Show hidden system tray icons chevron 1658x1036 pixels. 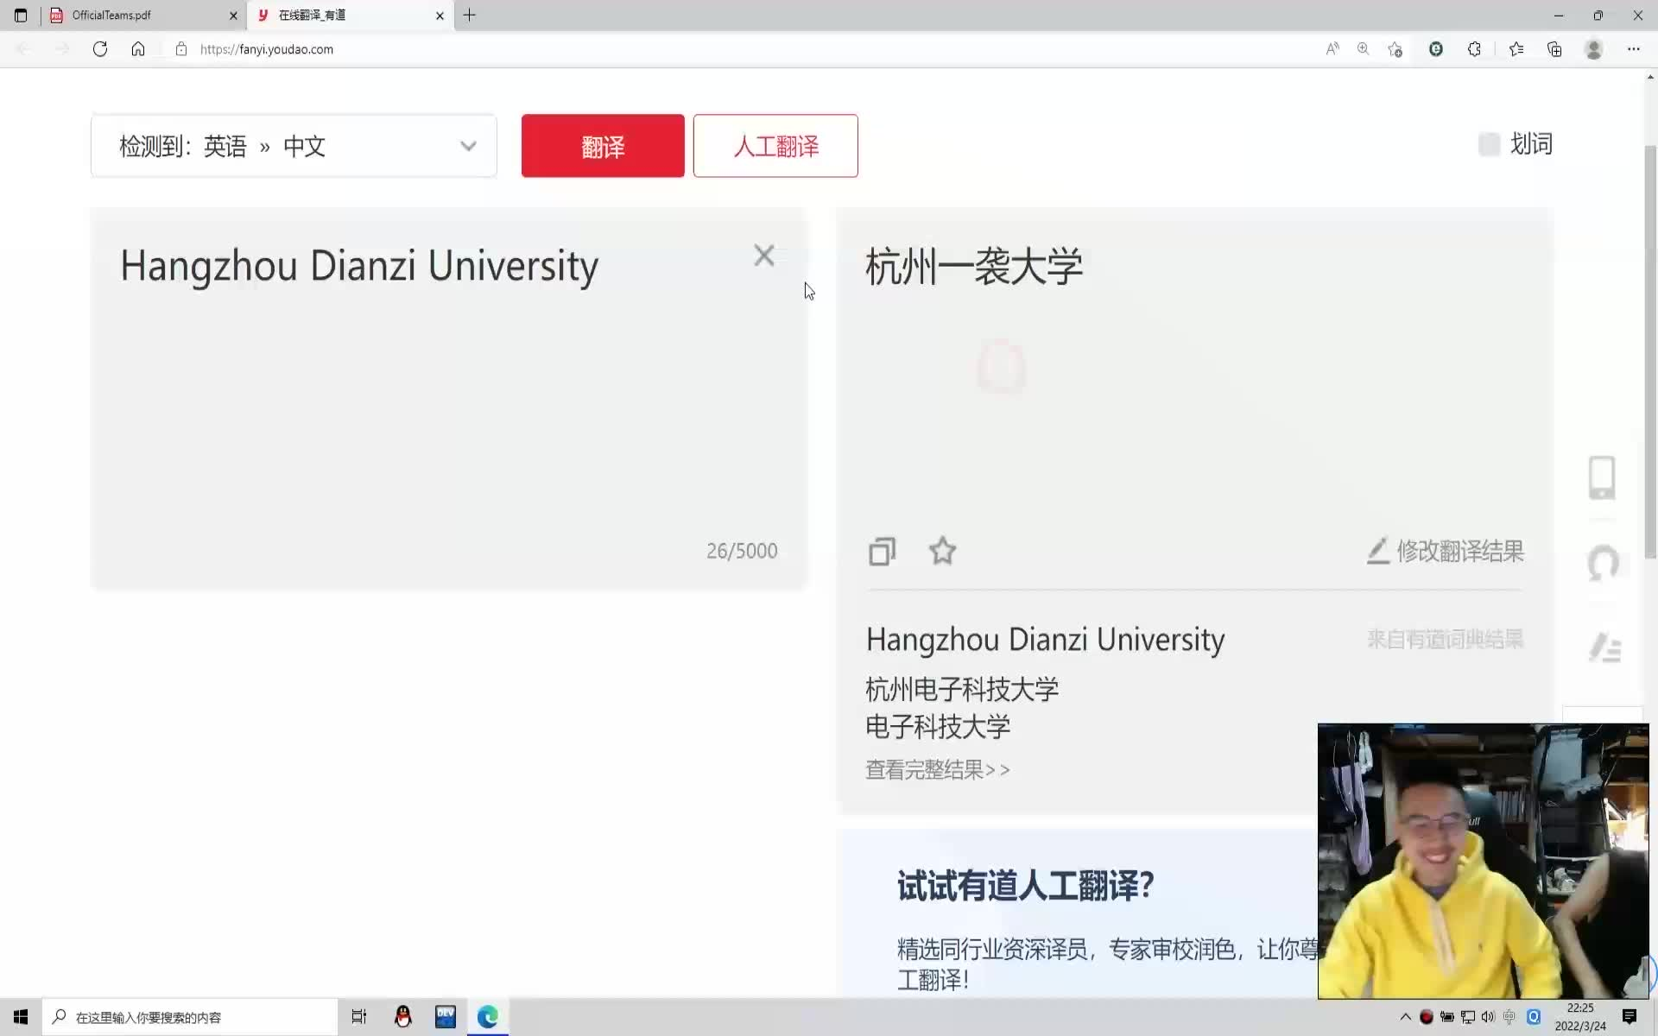coord(1405,1017)
